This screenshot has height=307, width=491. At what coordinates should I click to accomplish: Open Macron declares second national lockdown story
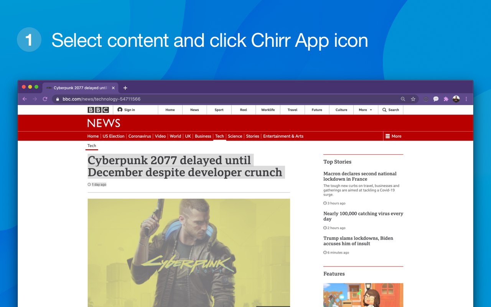pyautogui.click(x=360, y=176)
